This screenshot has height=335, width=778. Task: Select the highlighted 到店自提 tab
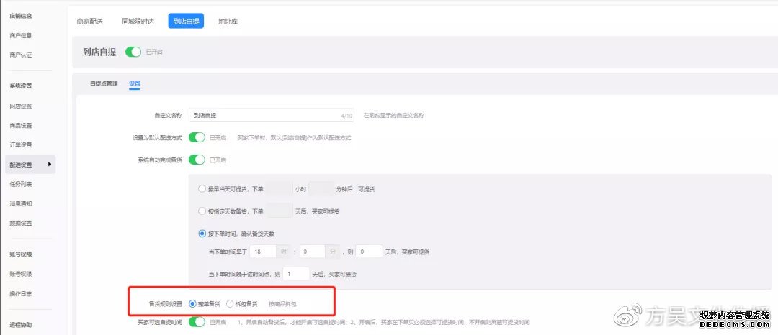(186, 22)
